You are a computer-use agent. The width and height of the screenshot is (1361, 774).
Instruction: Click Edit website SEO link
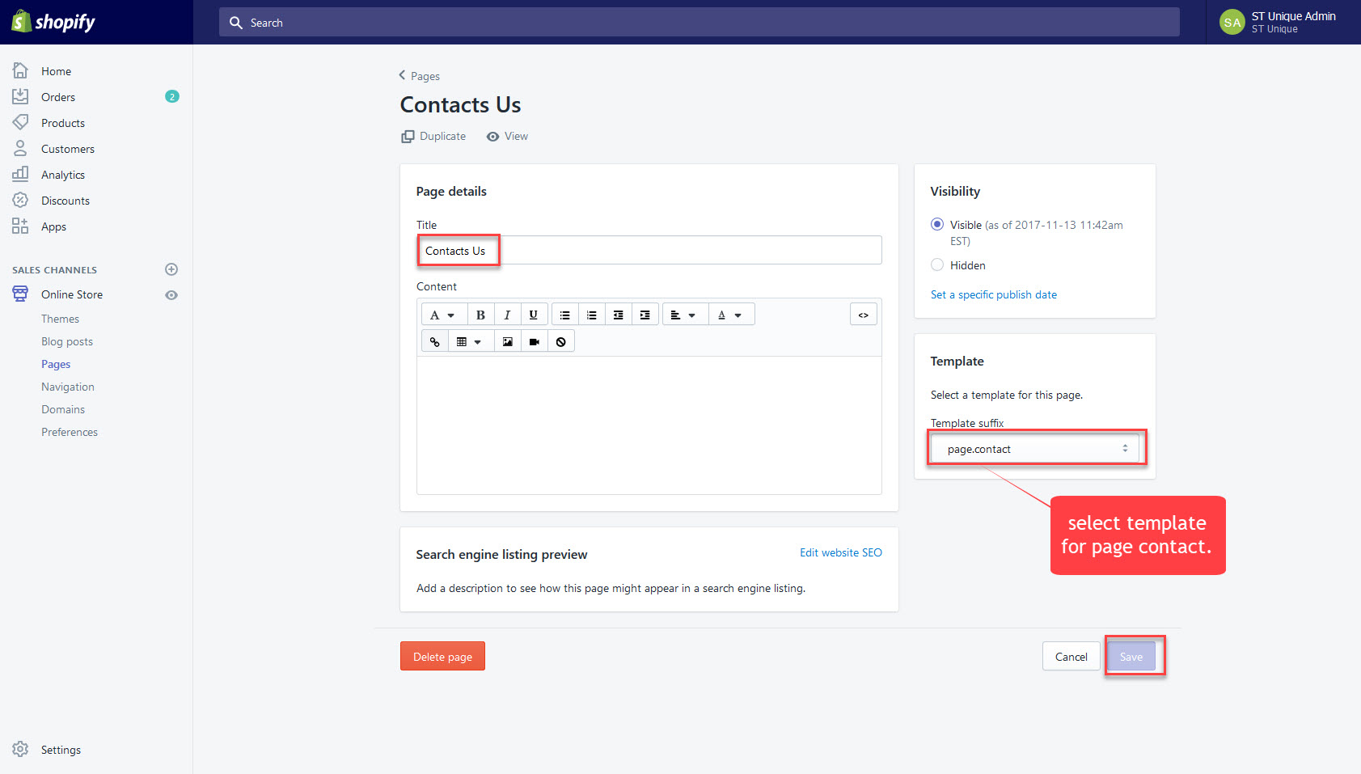(841, 553)
